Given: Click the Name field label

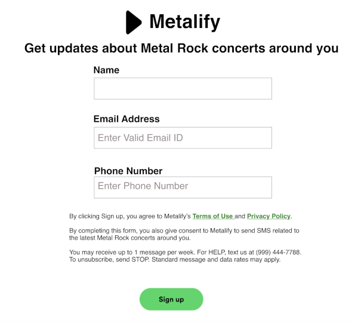Looking at the screenshot, I should 106,70.
